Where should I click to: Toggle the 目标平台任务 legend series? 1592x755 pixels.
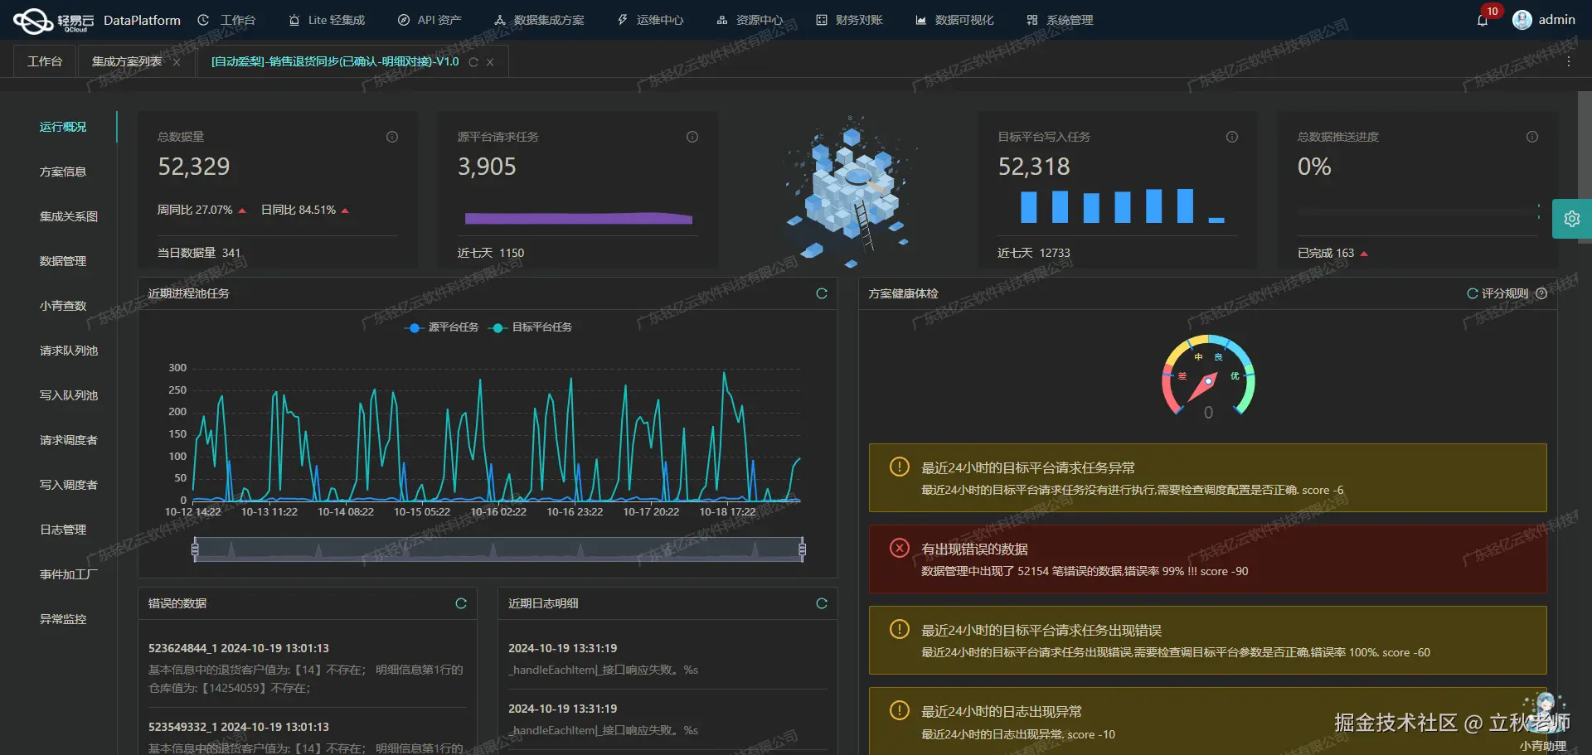(x=531, y=327)
